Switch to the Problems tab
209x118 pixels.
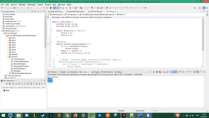coord(53,72)
